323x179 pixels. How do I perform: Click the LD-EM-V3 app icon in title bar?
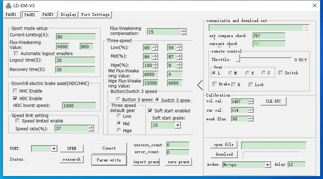8,5
